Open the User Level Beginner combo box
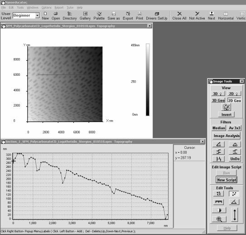The height and width of the screenshot is (235, 246). click(x=26, y=15)
